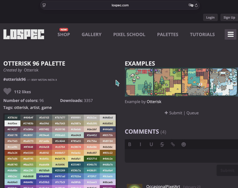Screen dimensions: 238x188
Task: Click the 'Downloads: 3357' text
Action: [x=76, y=101]
